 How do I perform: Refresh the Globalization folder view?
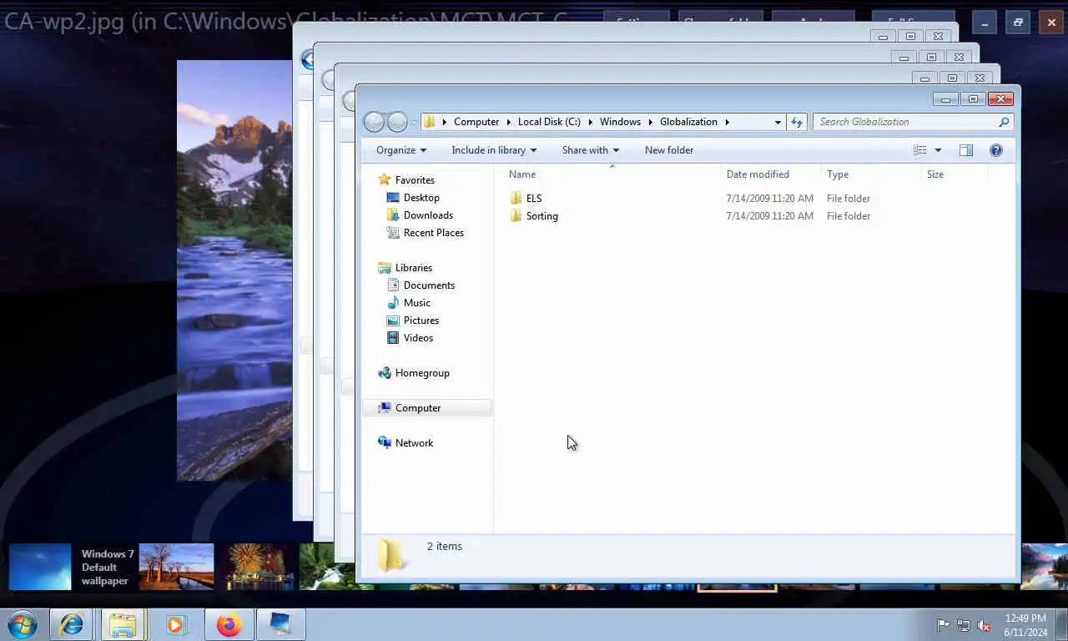tap(797, 122)
